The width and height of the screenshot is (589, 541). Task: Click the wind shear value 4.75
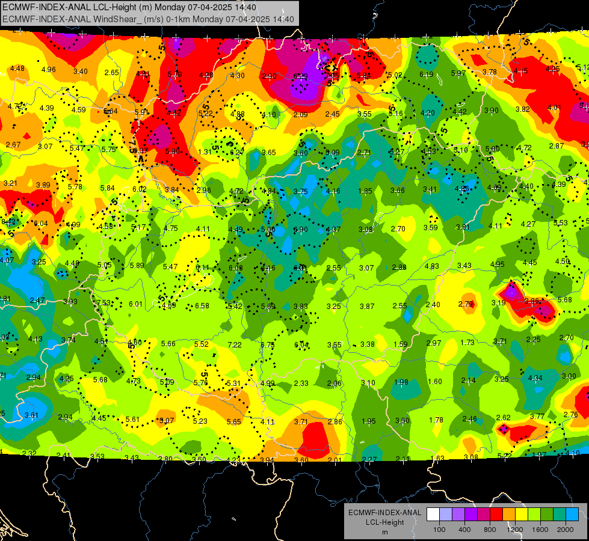coord(171,228)
